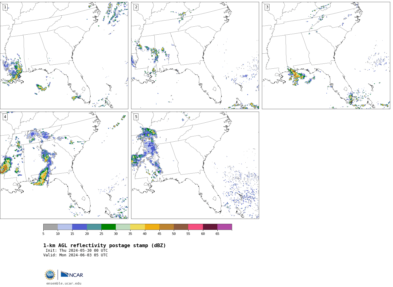Click the maroon 60-65 dBZ swatch

click(x=210, y=227)
